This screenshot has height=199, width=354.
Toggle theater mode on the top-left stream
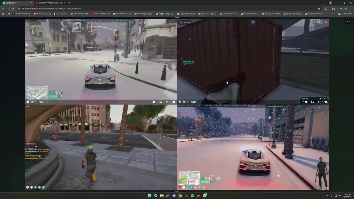(154, 102)
